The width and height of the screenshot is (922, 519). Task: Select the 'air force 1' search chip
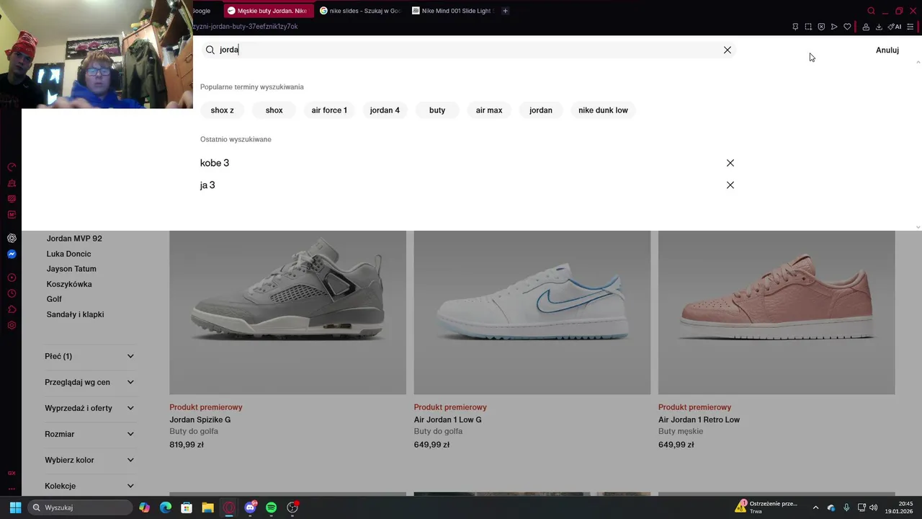329,110
